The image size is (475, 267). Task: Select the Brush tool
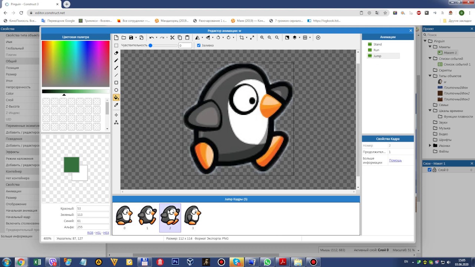(116, 68)
